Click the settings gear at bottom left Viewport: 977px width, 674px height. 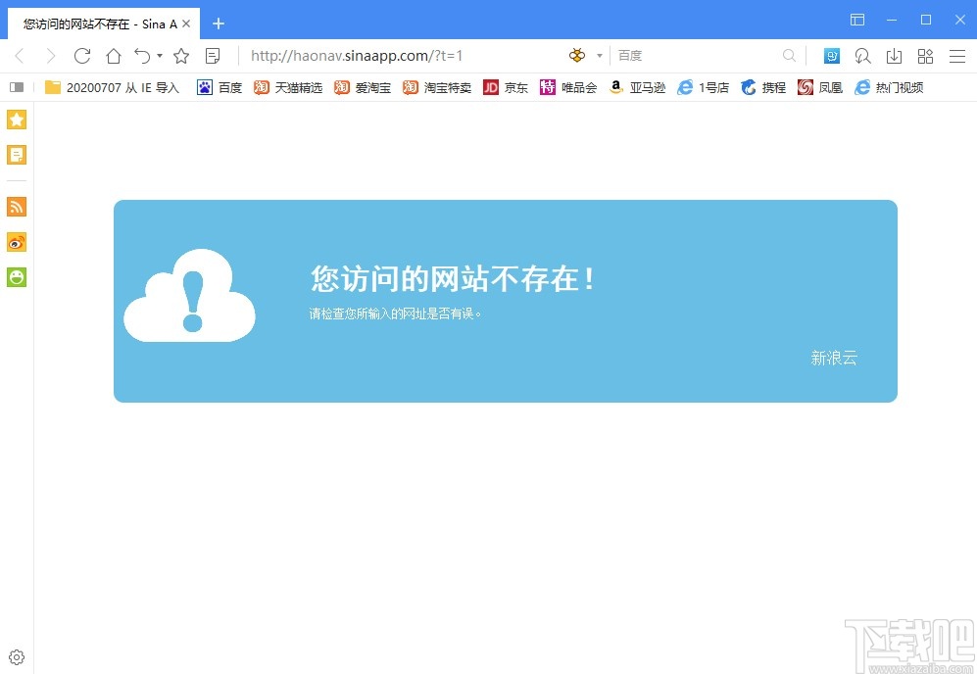[16, 657]
